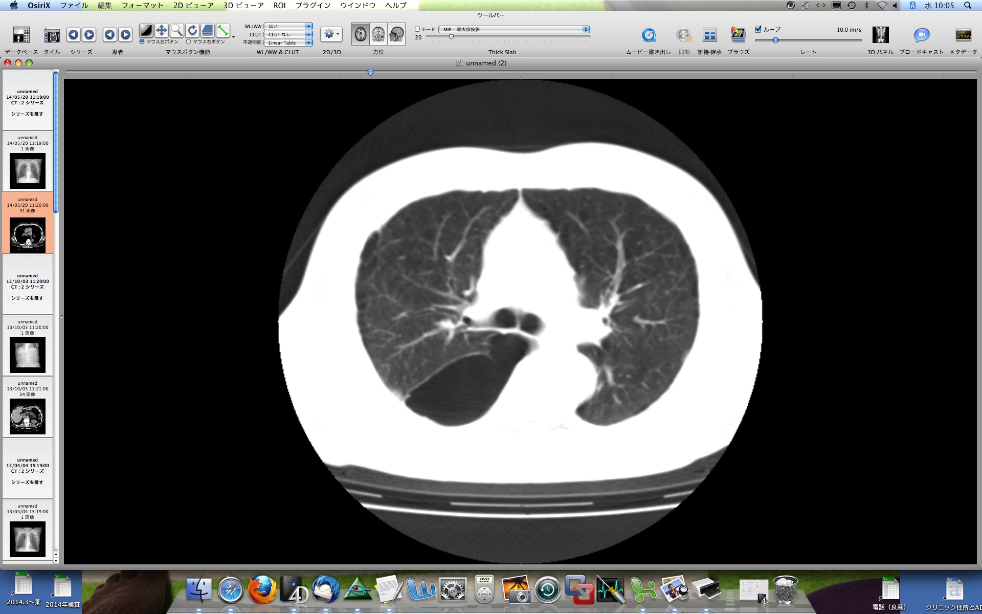
Task: Open the ファイル menu
Action: click(74, 5)
